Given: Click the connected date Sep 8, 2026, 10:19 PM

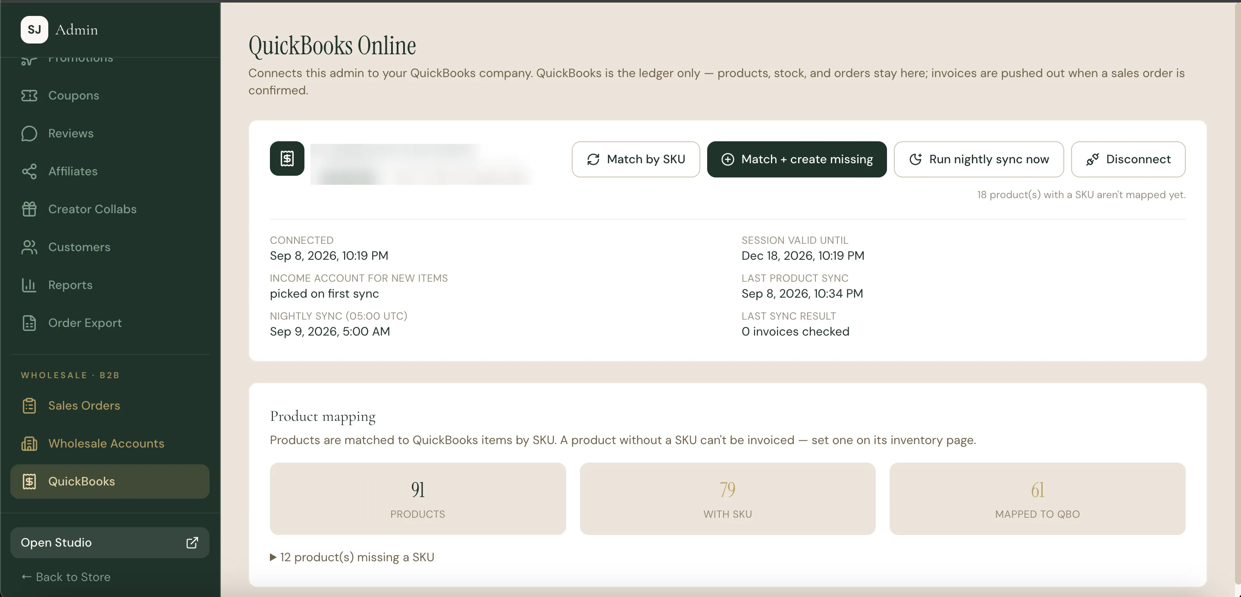Looking at the screenshot, I should tap(329, 255).
